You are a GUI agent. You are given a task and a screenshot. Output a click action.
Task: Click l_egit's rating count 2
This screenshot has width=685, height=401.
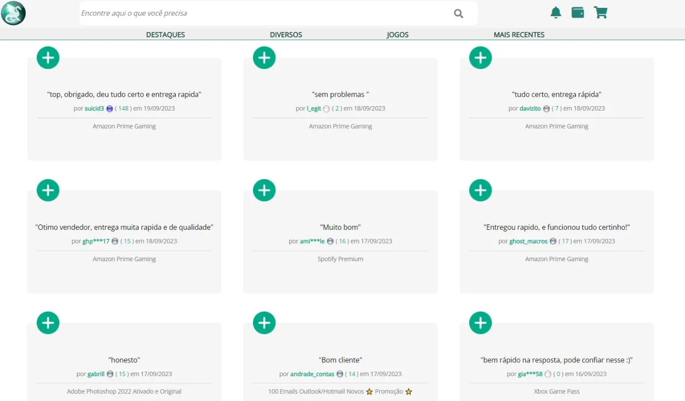[x=337, y=109]
